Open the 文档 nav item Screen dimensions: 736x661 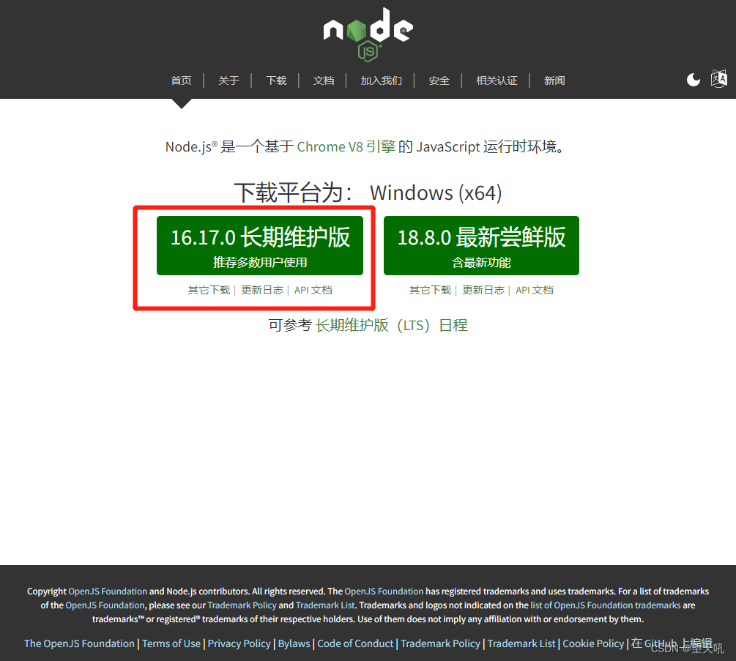(324, 81)
